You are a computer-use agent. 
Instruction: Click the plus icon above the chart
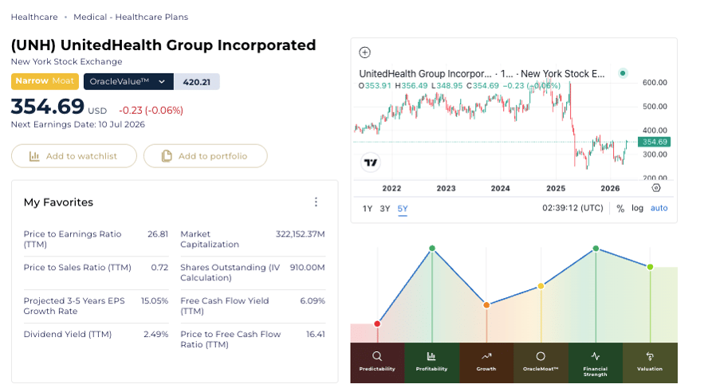point(365,53)
